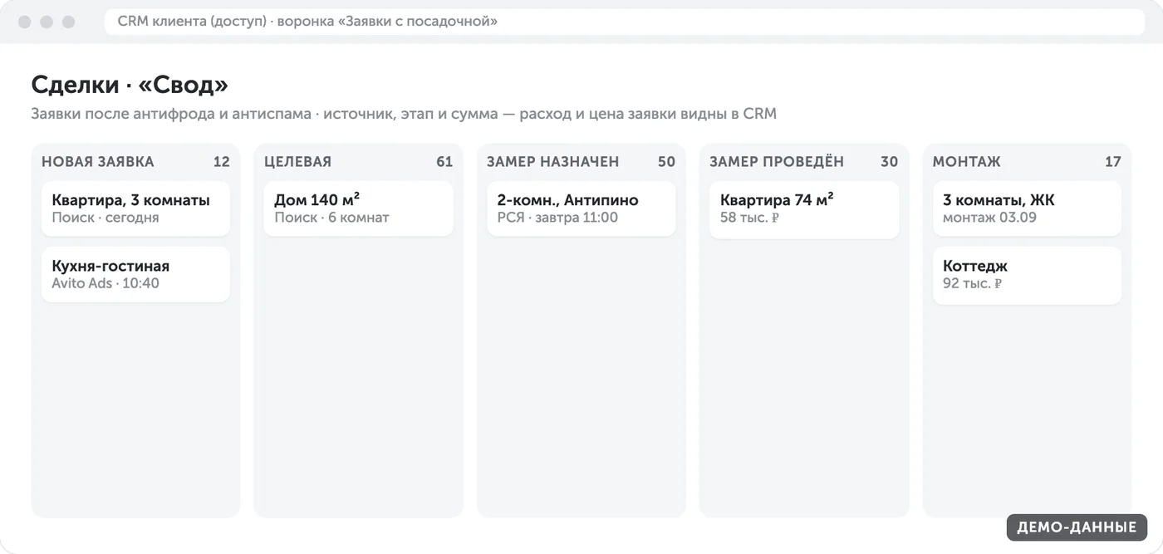
Task: Click the '58 тыс. ₽' amount
Action: 749,218
